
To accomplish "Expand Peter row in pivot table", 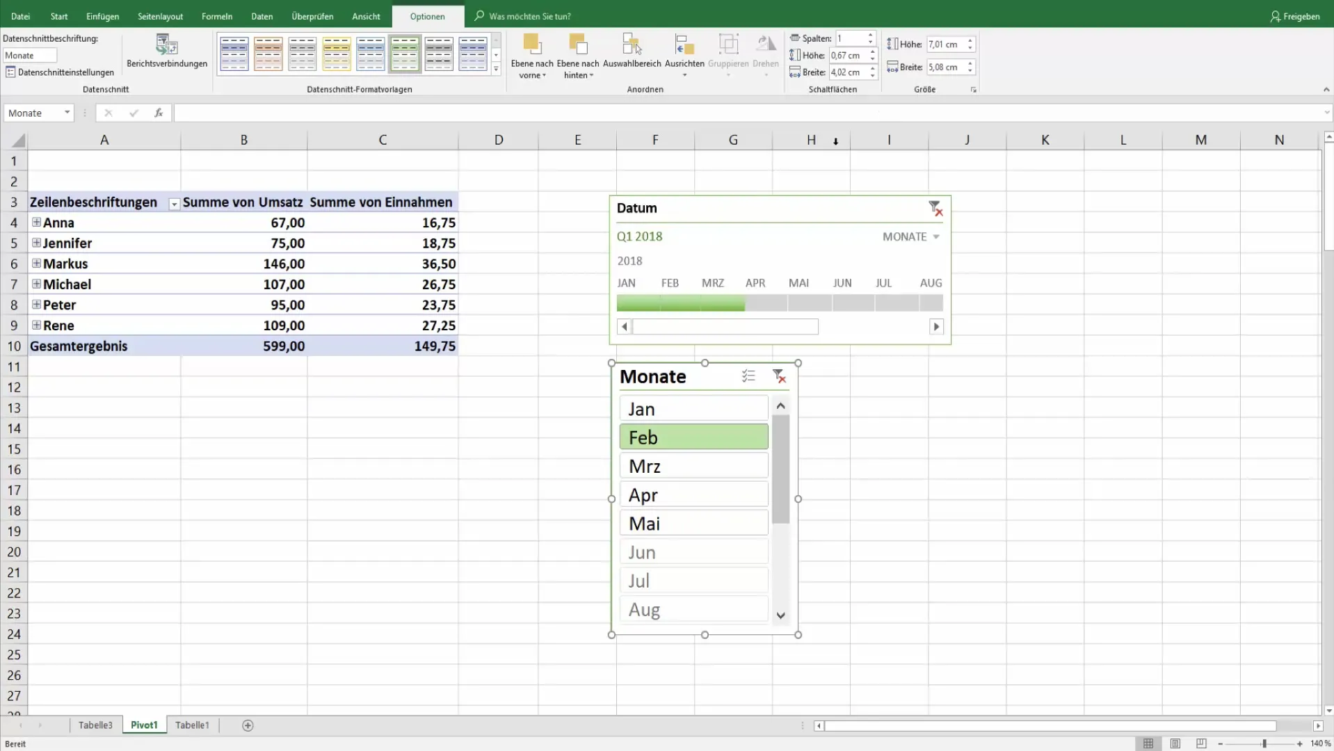I will 36,305.
